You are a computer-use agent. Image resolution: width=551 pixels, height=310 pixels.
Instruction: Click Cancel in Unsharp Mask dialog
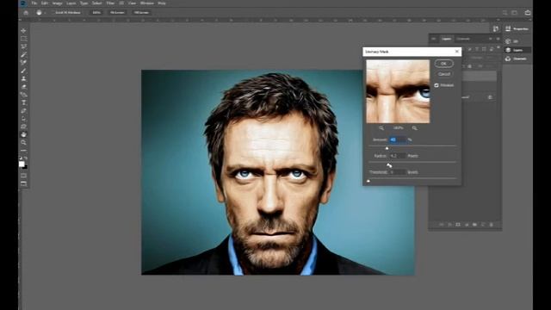[444, 74]
